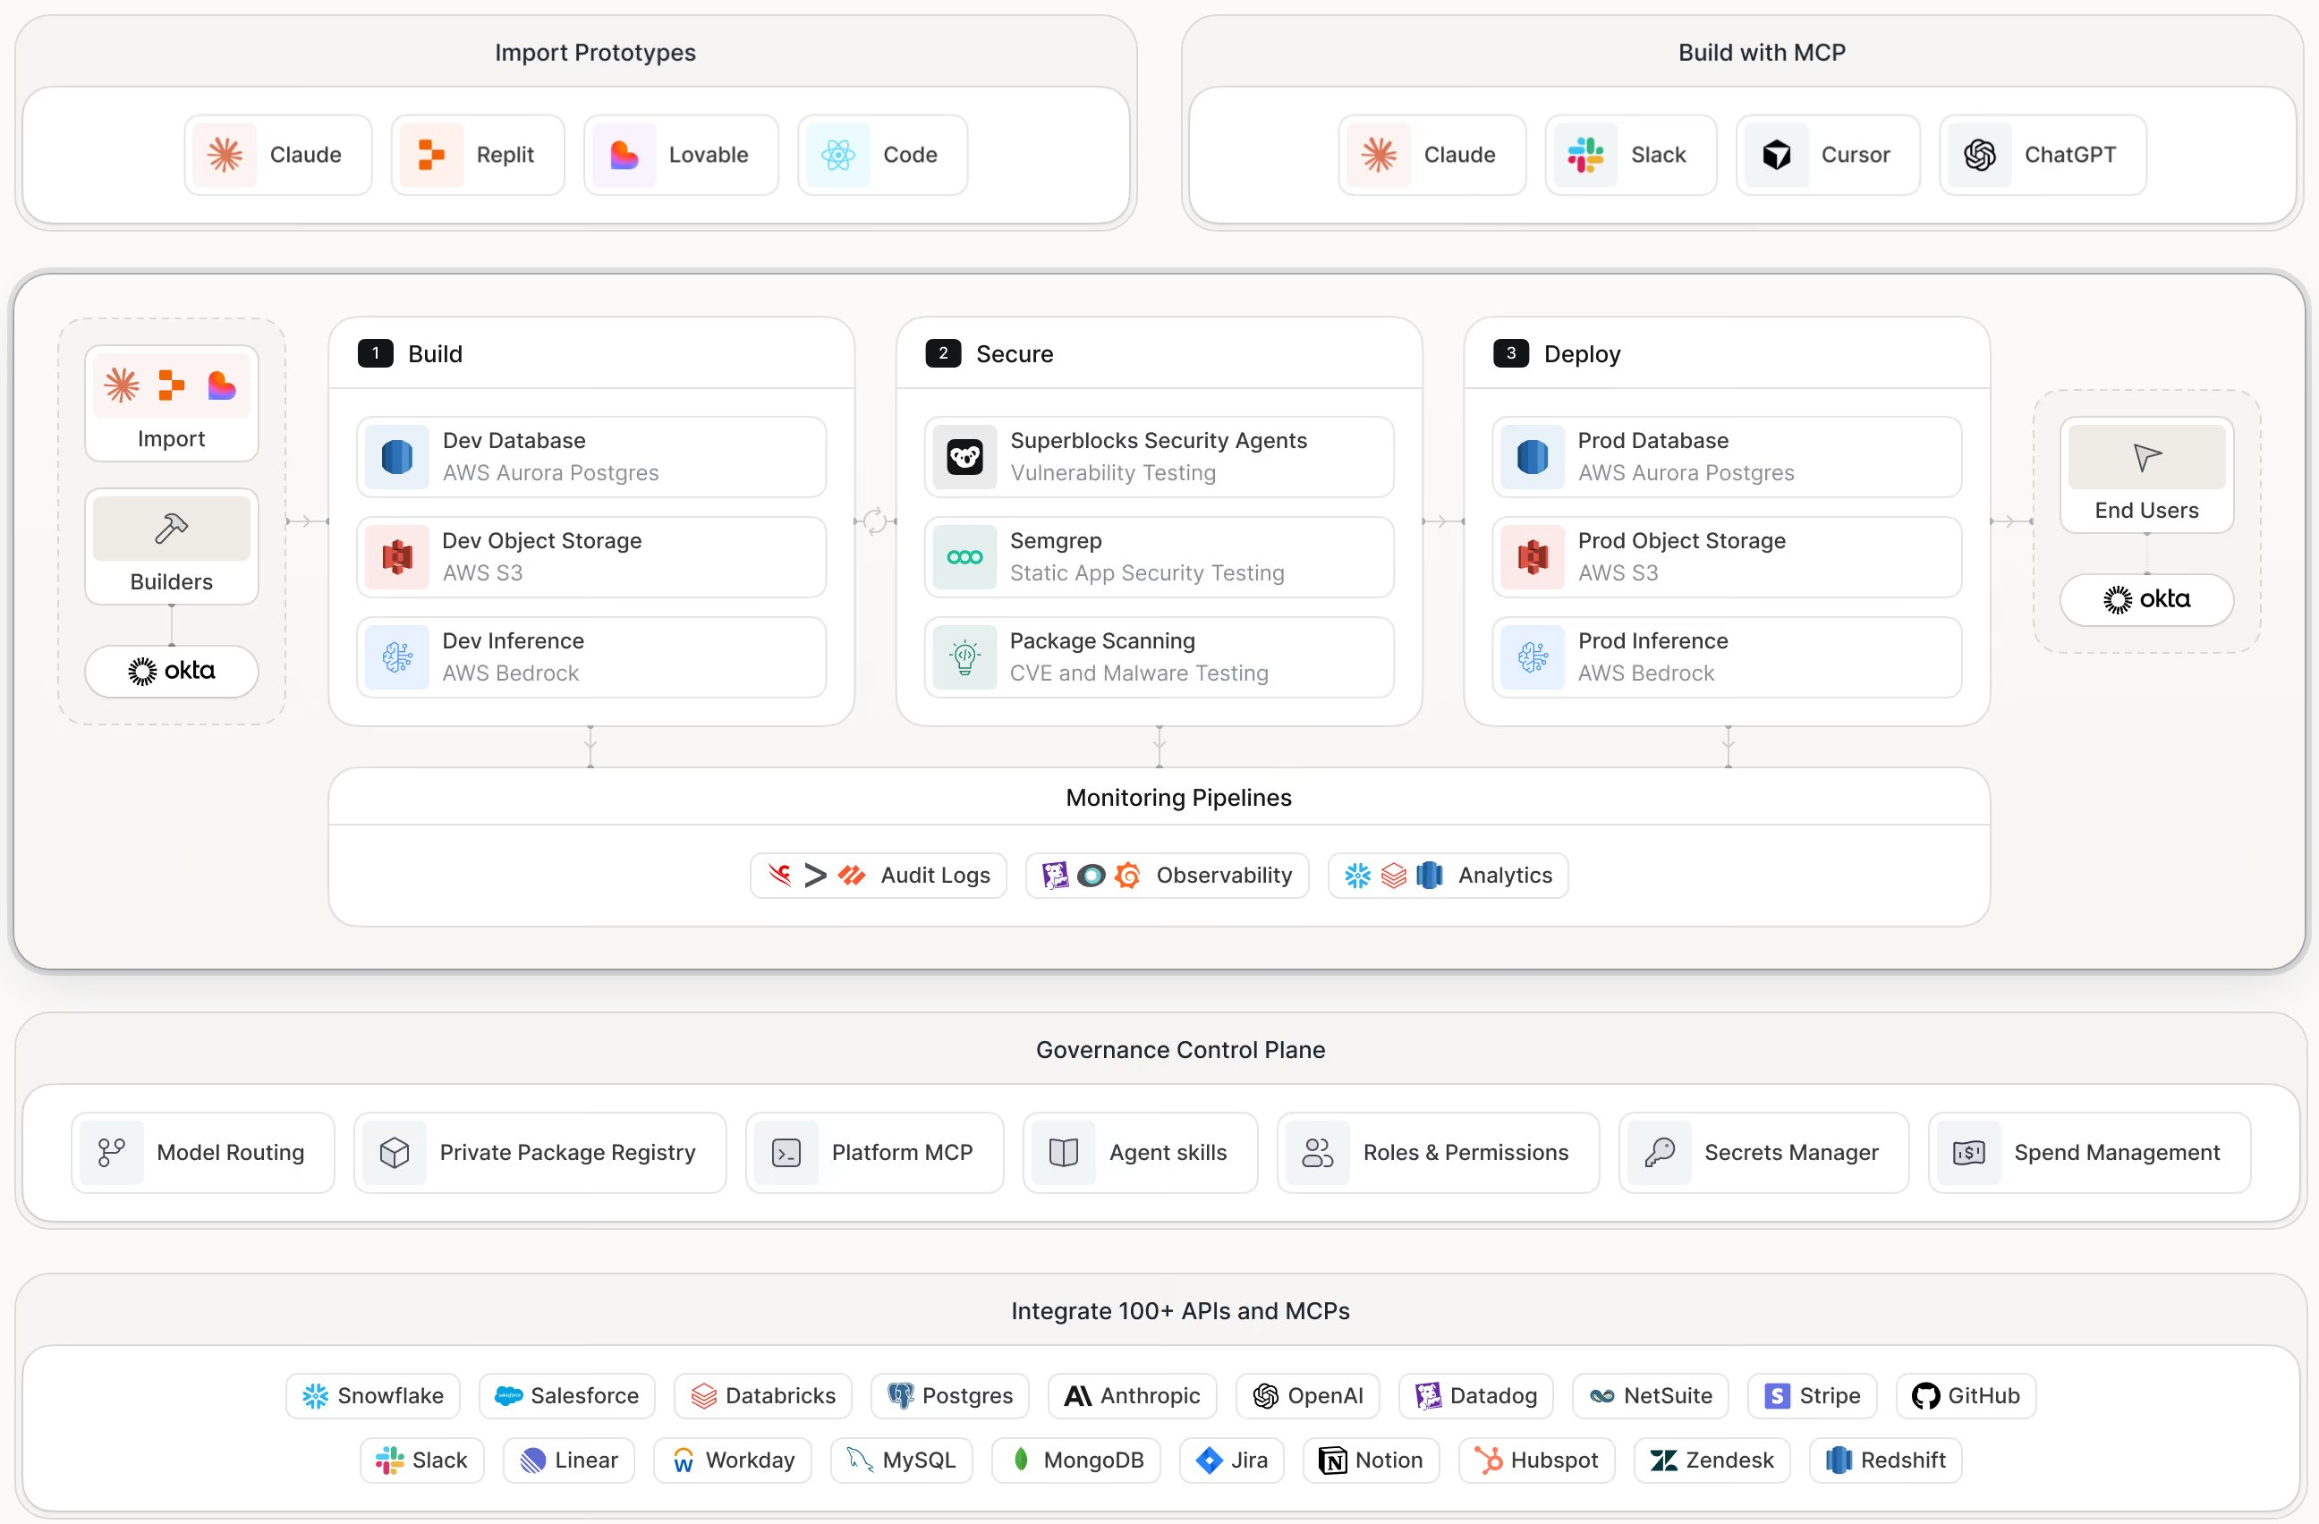Choose the Anthropic integration chip
2319x1524 pixels.
point(1133,1396)
